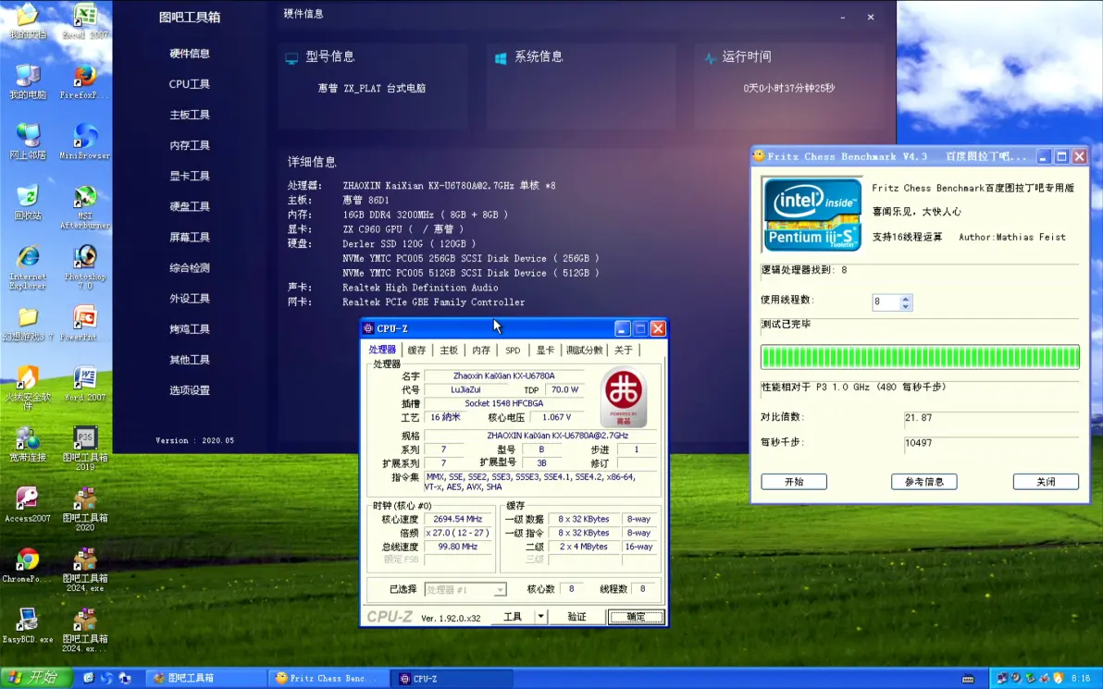Click the 每秒千步 value 10497
Image resolution: width=1103 pixels, height=689 pixels.
point(919,443)
